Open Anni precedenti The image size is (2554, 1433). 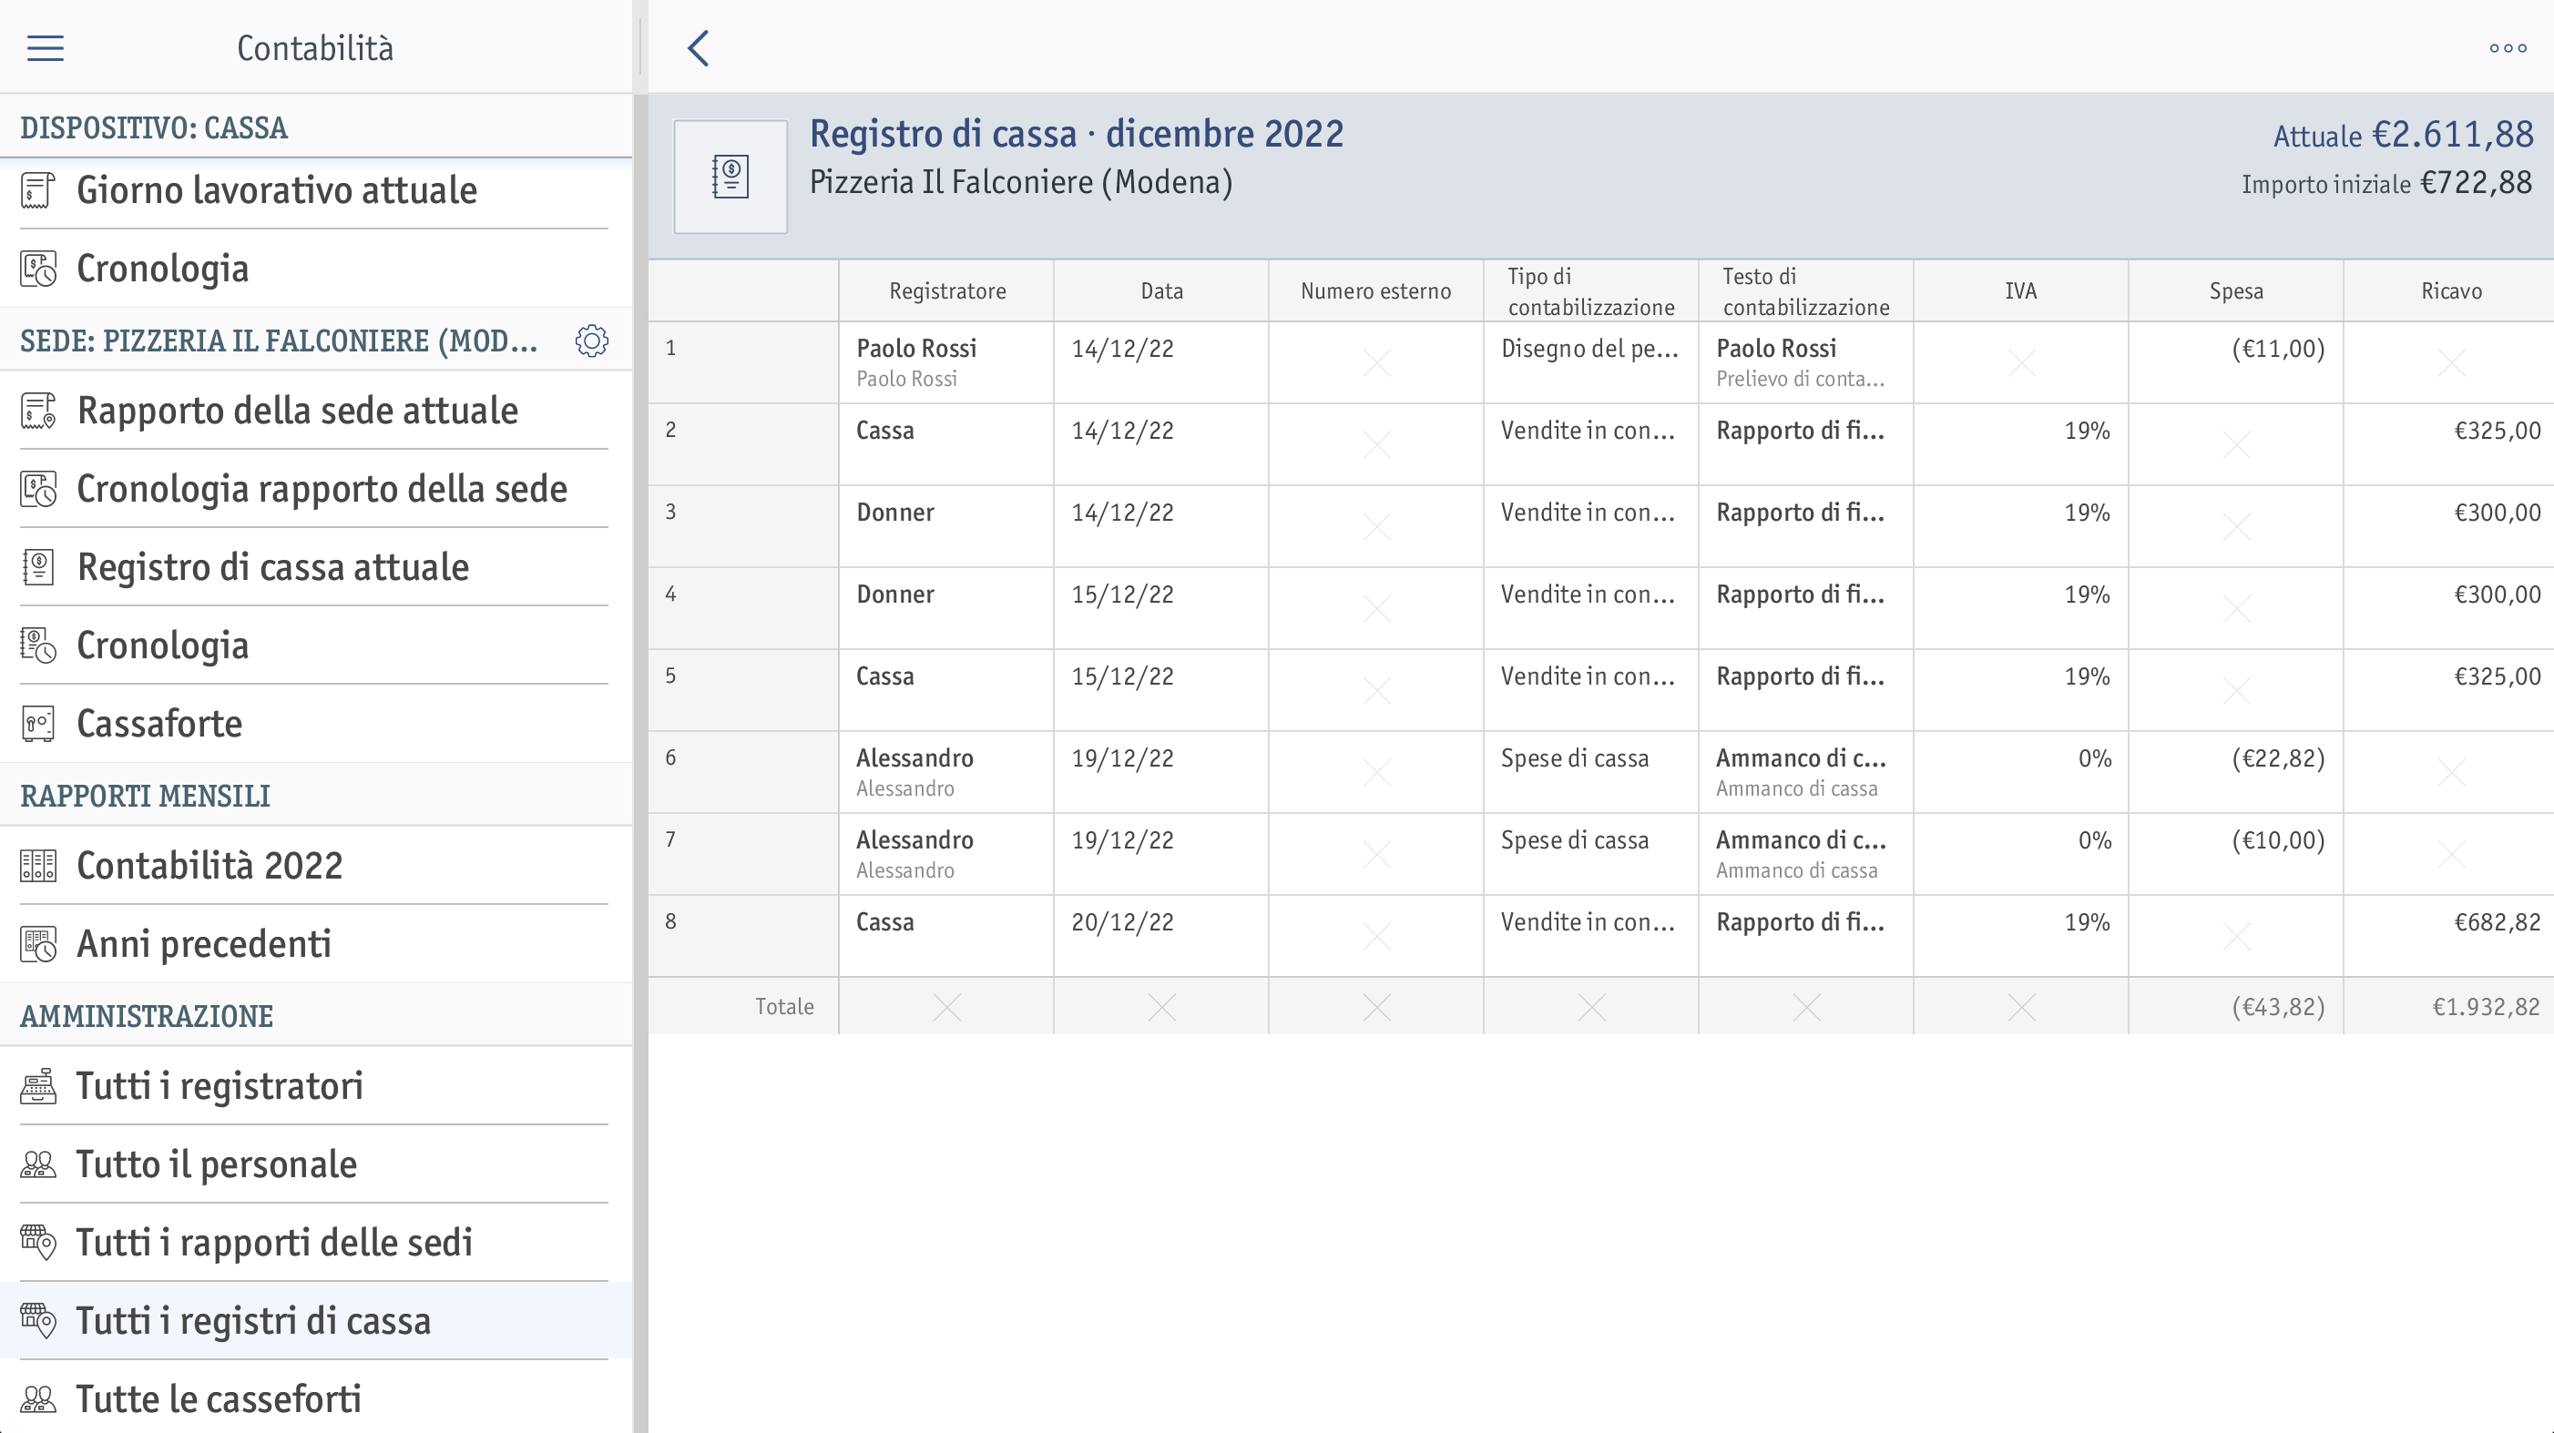tap(315, 943)
